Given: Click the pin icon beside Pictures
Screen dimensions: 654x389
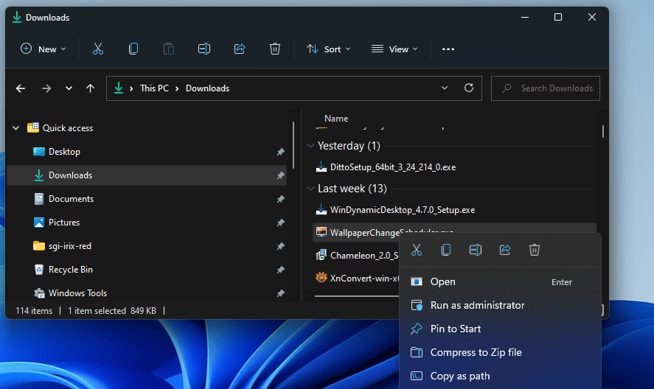Looking at the screenshot, I should pos(281,222).
